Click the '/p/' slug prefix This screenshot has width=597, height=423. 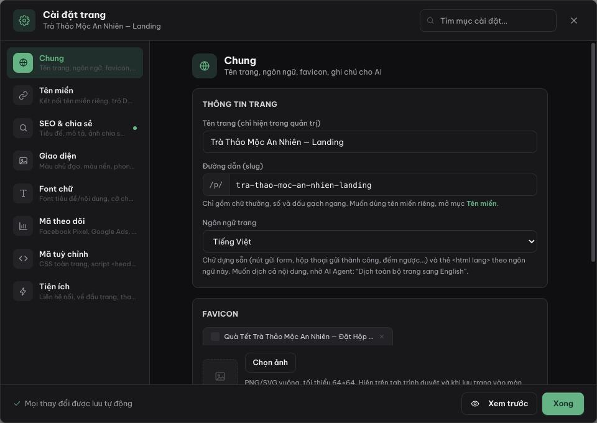coord(216,185)
